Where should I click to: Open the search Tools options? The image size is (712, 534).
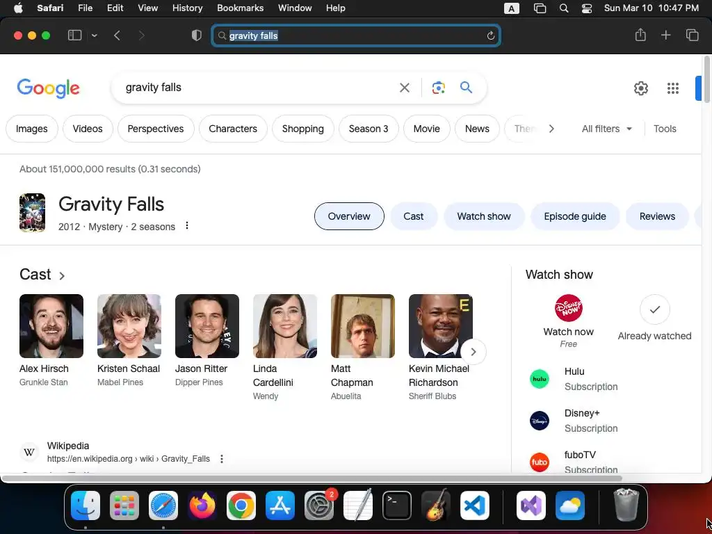pyautogui.click(x=665, y=129)
